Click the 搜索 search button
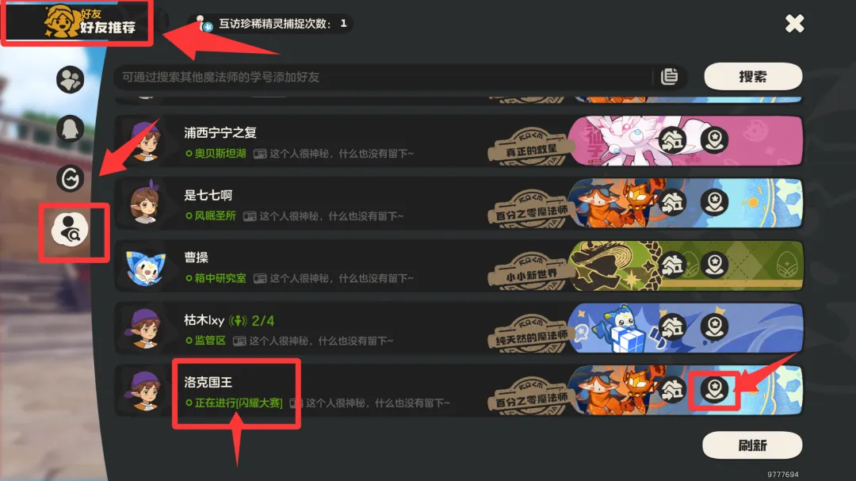Screen dimensions: 856x481 753,76
